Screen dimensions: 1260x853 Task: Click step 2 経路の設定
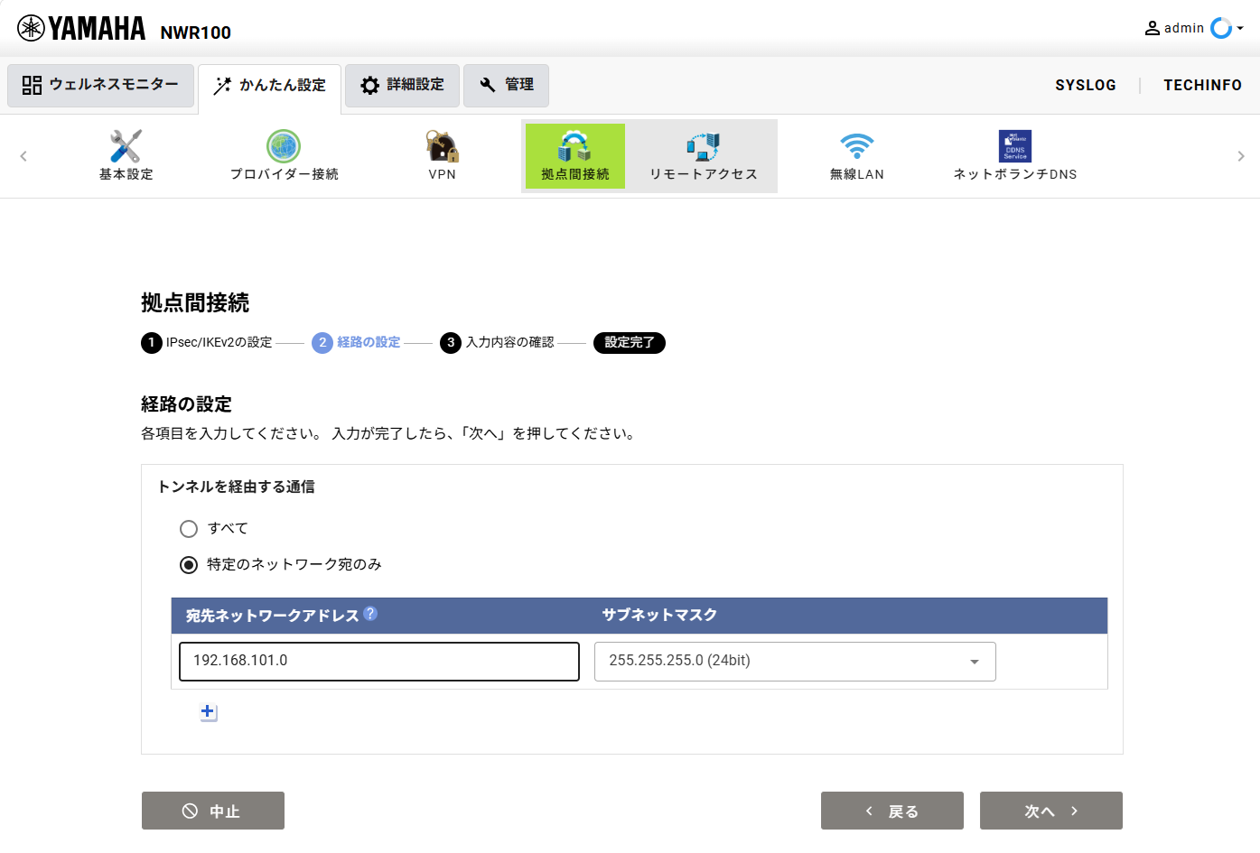(x=357, y=343)
